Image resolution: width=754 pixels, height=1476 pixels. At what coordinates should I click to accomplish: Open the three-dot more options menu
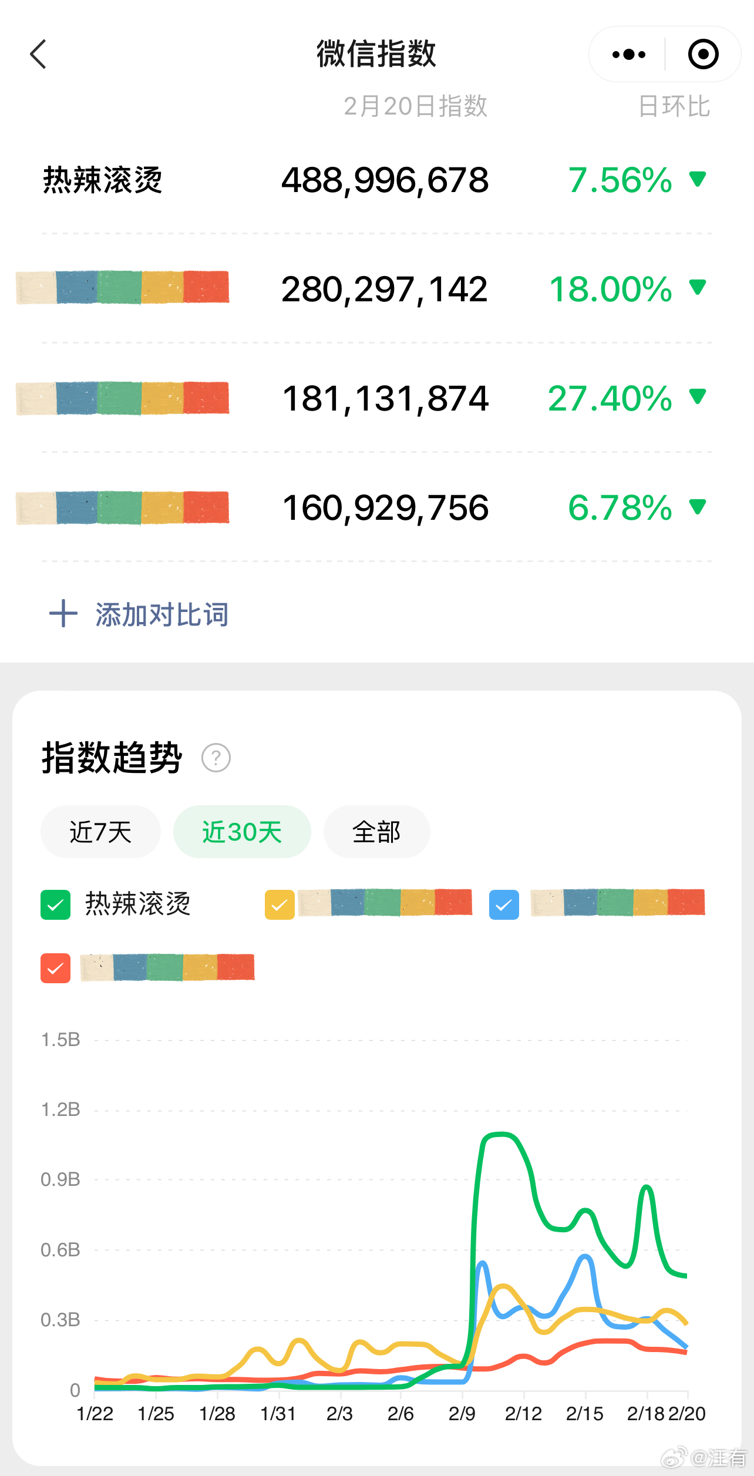click(628, 55)
